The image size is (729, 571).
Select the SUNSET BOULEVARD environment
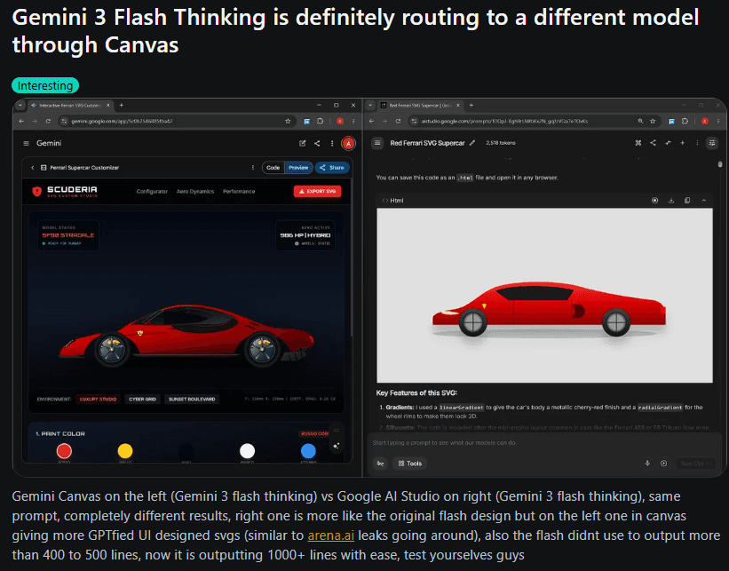pyautogui.click(x=192, y=399)
